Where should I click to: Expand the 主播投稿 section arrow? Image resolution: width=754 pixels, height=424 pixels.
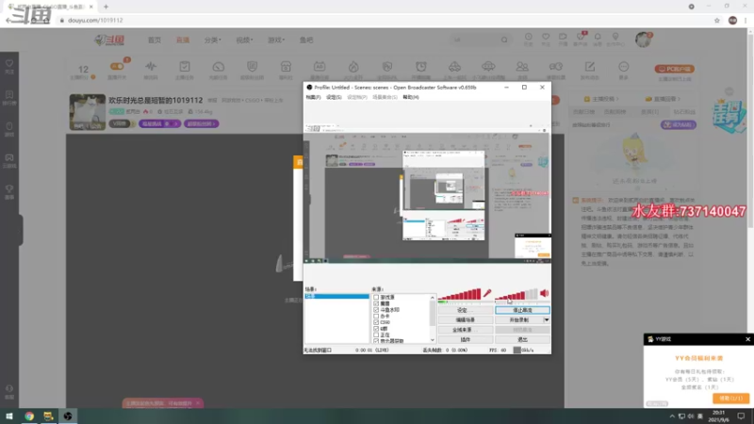(x=617, y=99)
